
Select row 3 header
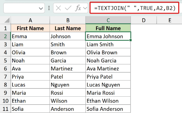click(5, 44)
